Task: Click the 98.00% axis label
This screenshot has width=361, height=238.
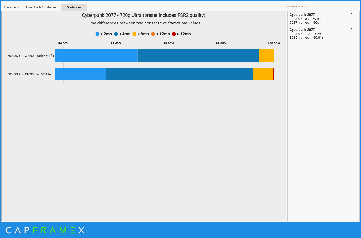Action: click(x=169, y=43)
